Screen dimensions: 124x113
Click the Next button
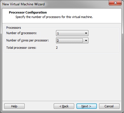pyautogui.click(x=86, y=106)
